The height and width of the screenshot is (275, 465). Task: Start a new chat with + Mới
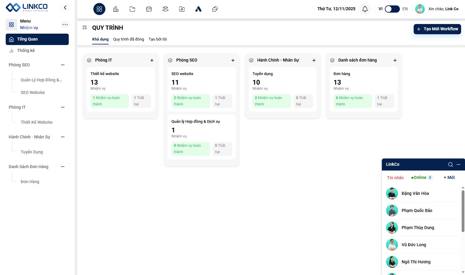point(449,177)
